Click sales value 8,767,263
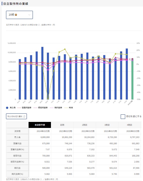This screenshot has height=181, width=143. pos(135,137)
